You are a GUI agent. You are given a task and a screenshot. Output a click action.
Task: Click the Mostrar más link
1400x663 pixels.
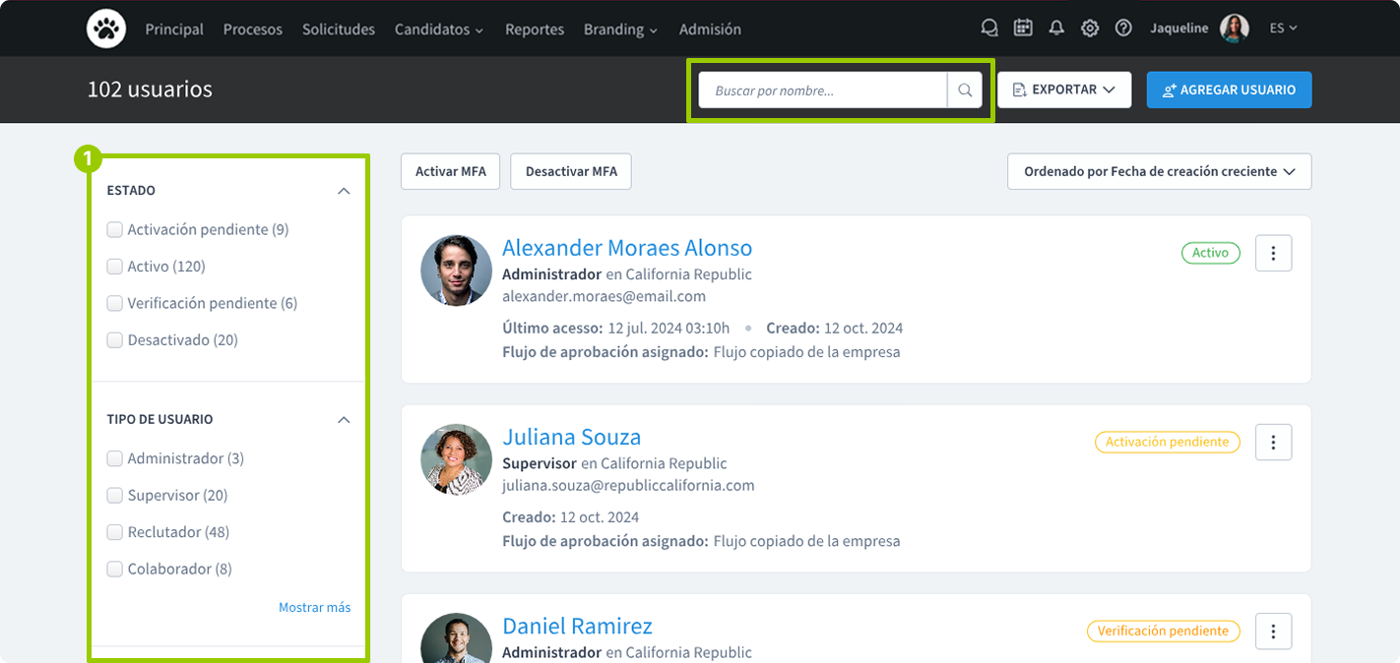pyautogui.click(x=314, y=607)
